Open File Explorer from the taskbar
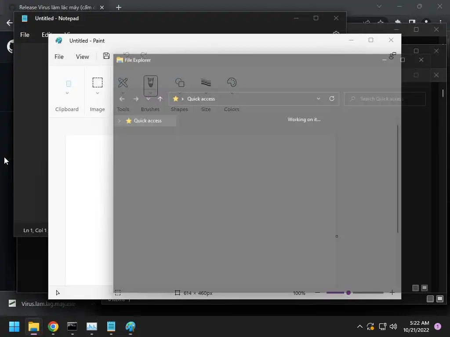 33,326
